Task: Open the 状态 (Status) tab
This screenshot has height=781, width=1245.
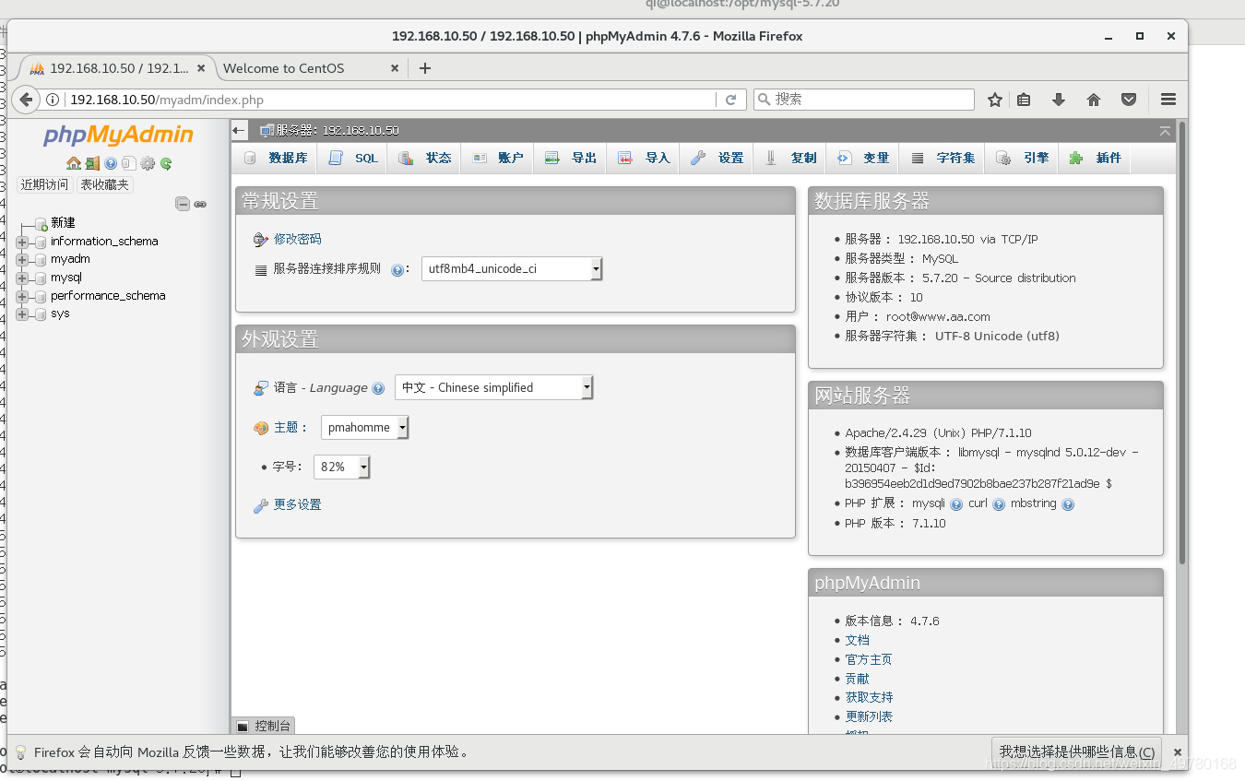Action: pyautogui.click(x=425, y=159)
